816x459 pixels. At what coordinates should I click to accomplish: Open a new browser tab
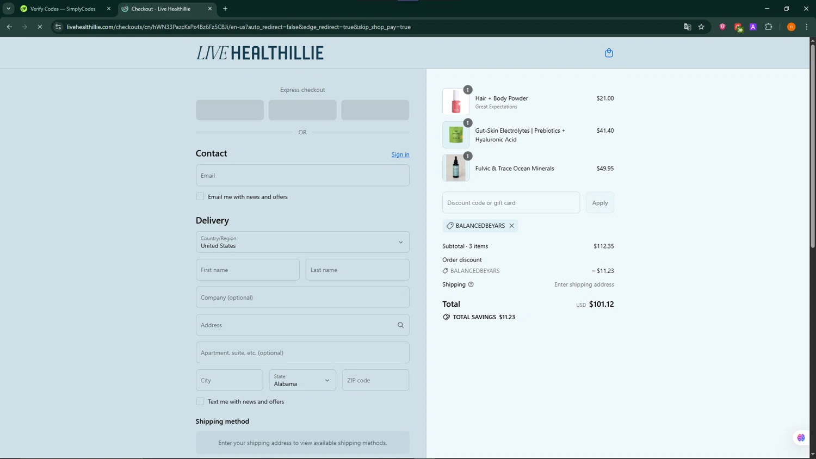pyautogui.click(x=225, y=9)
